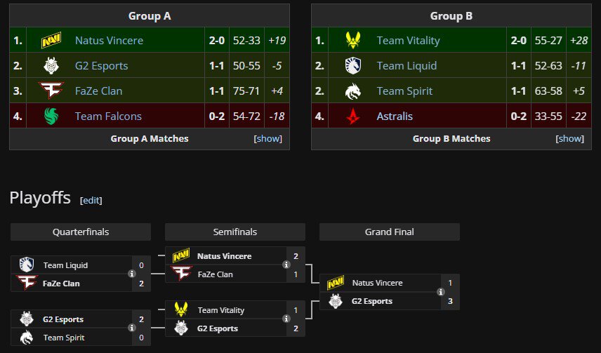Click the Team Liquid logo in Group B table
601x353 pixels.
(352, 65)
